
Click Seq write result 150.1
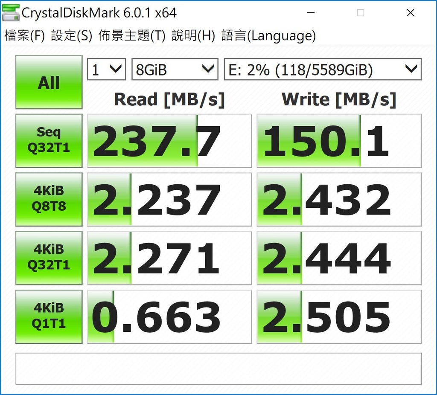point(339,141)
